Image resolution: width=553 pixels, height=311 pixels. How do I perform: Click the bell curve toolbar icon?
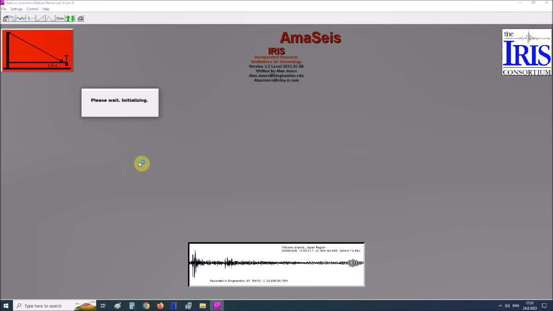click(x=50, y=18)
